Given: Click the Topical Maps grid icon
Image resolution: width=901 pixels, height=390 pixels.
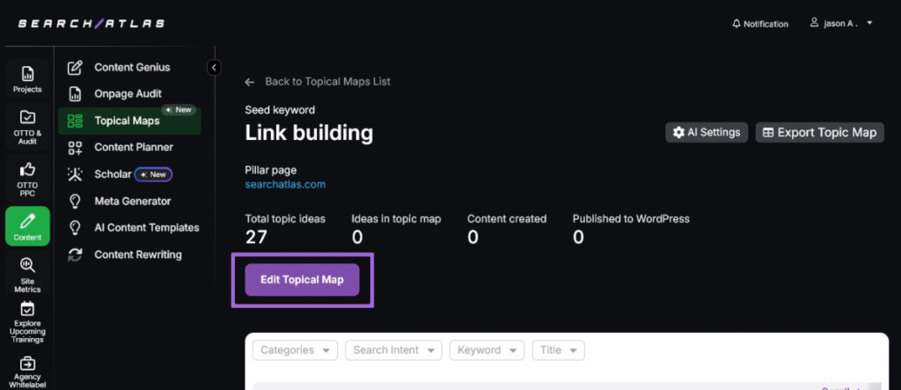Looking at the screenshot, I should click(76, 121).
